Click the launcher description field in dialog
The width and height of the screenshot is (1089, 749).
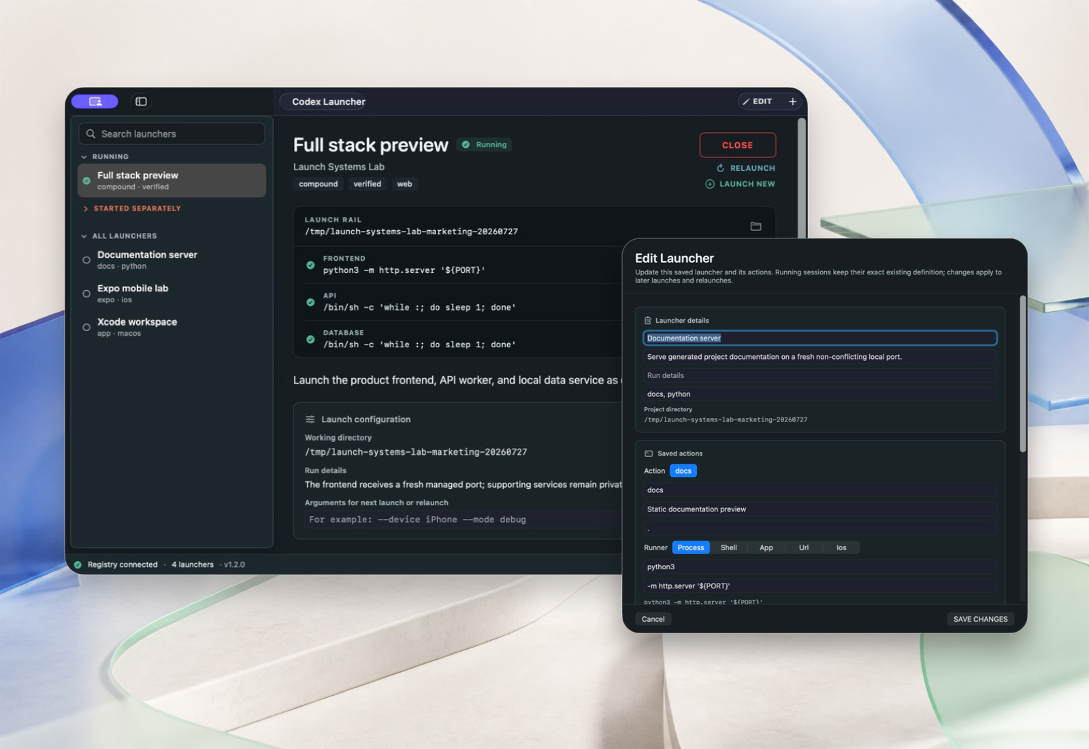820,357
